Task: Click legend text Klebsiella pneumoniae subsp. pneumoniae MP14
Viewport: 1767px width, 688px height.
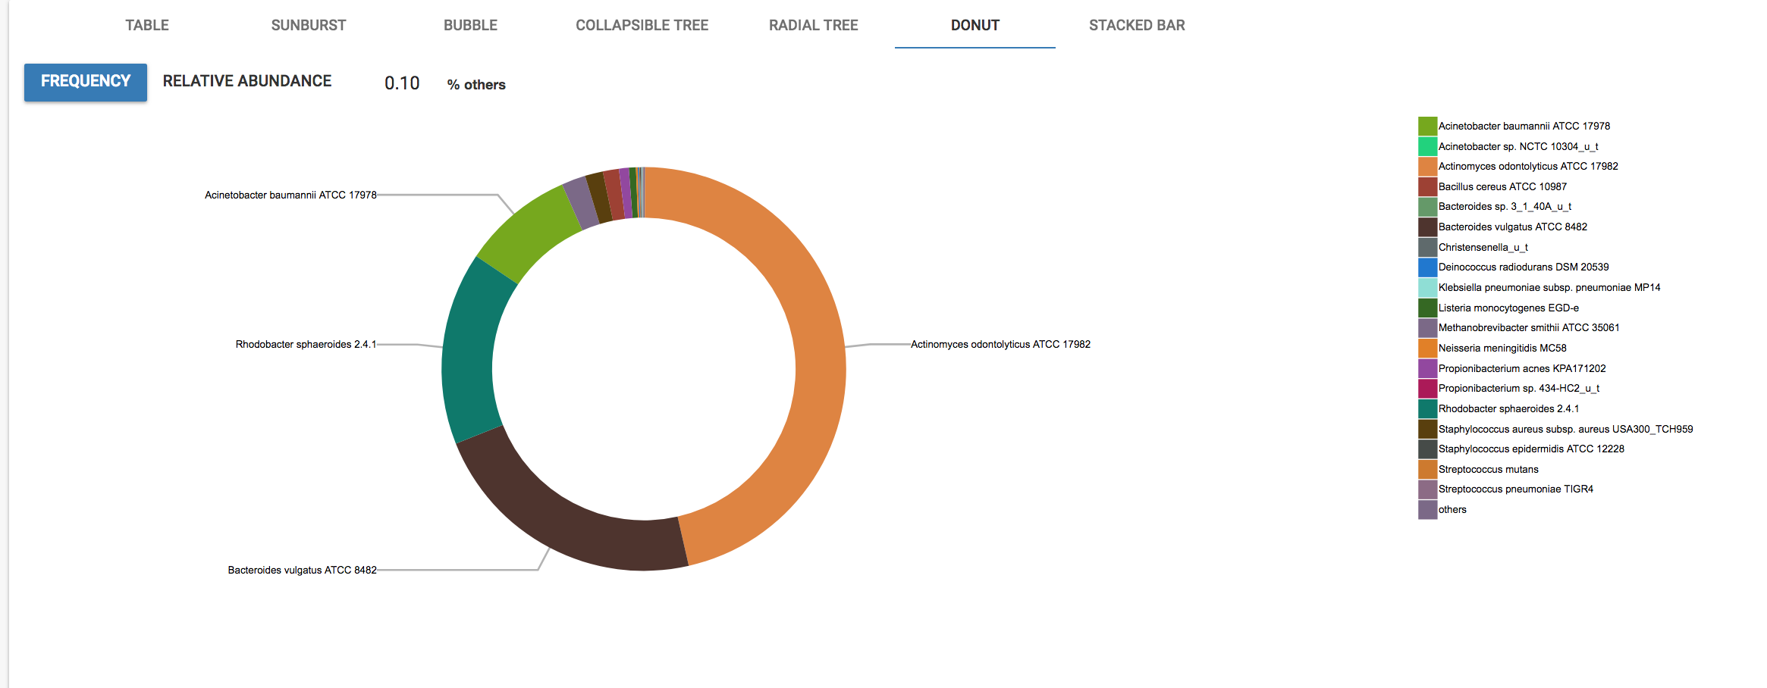Action: point(1549,287)
